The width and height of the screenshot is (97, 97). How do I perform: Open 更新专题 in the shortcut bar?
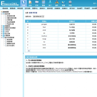pos(50,8)
